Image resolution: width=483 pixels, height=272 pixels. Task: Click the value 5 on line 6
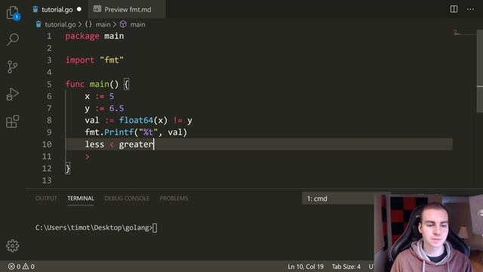[112, 96]
